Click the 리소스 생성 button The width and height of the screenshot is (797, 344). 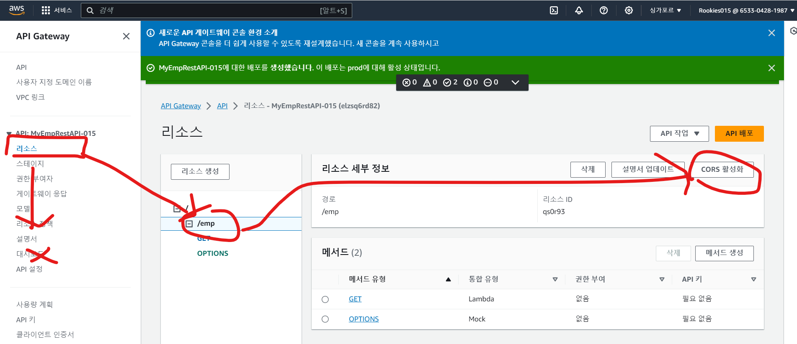point(200,171)
